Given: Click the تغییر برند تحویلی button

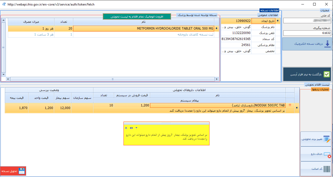Looking at the screenshot, I should (x=316, y=139).
